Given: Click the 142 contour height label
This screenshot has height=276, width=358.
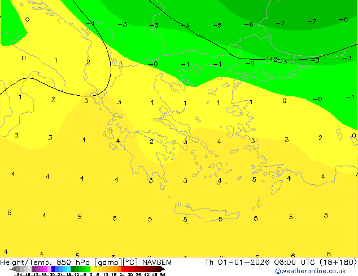Looking at the screenshot, I should tap(272, 60).
